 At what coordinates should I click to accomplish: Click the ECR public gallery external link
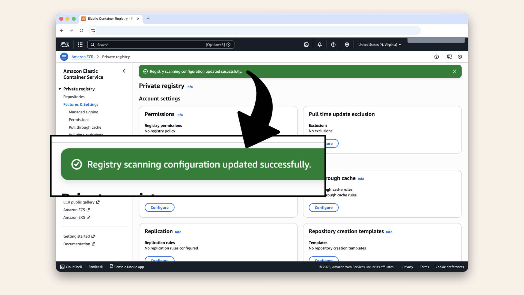79,202
